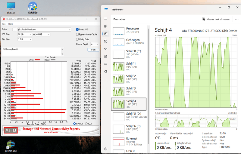Uncheck the Direct I/O checkbox

77,29
